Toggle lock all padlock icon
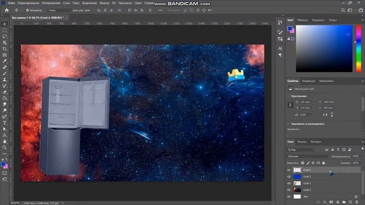 tap(323, 163)
